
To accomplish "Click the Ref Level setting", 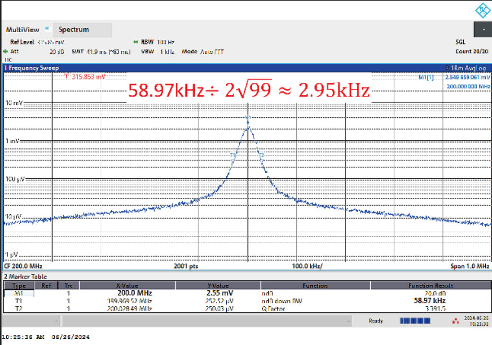I will point(37,42).
